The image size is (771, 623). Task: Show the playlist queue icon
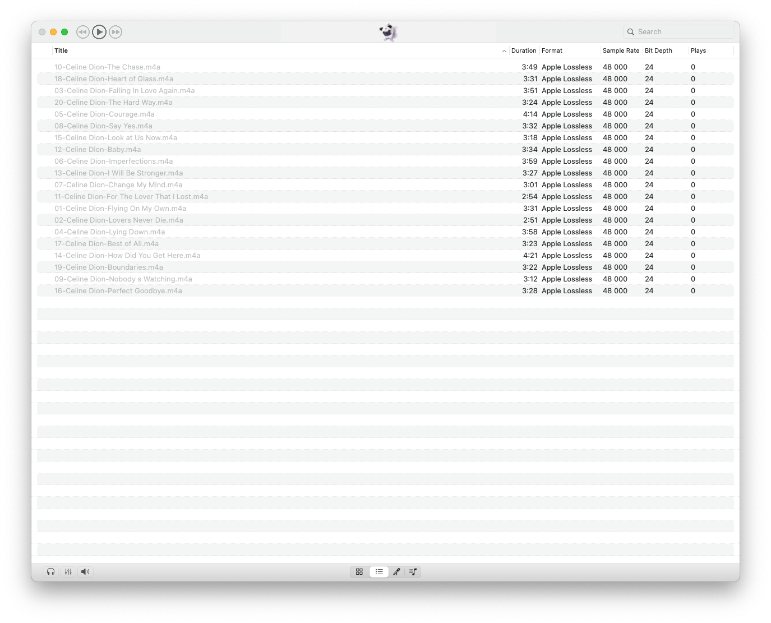click(x=413, y=572)
